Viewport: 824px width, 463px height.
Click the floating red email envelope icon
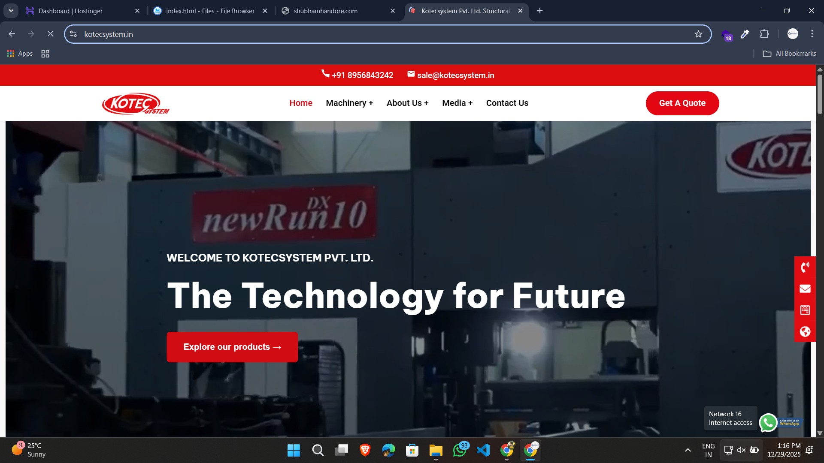tap(805, 289)
